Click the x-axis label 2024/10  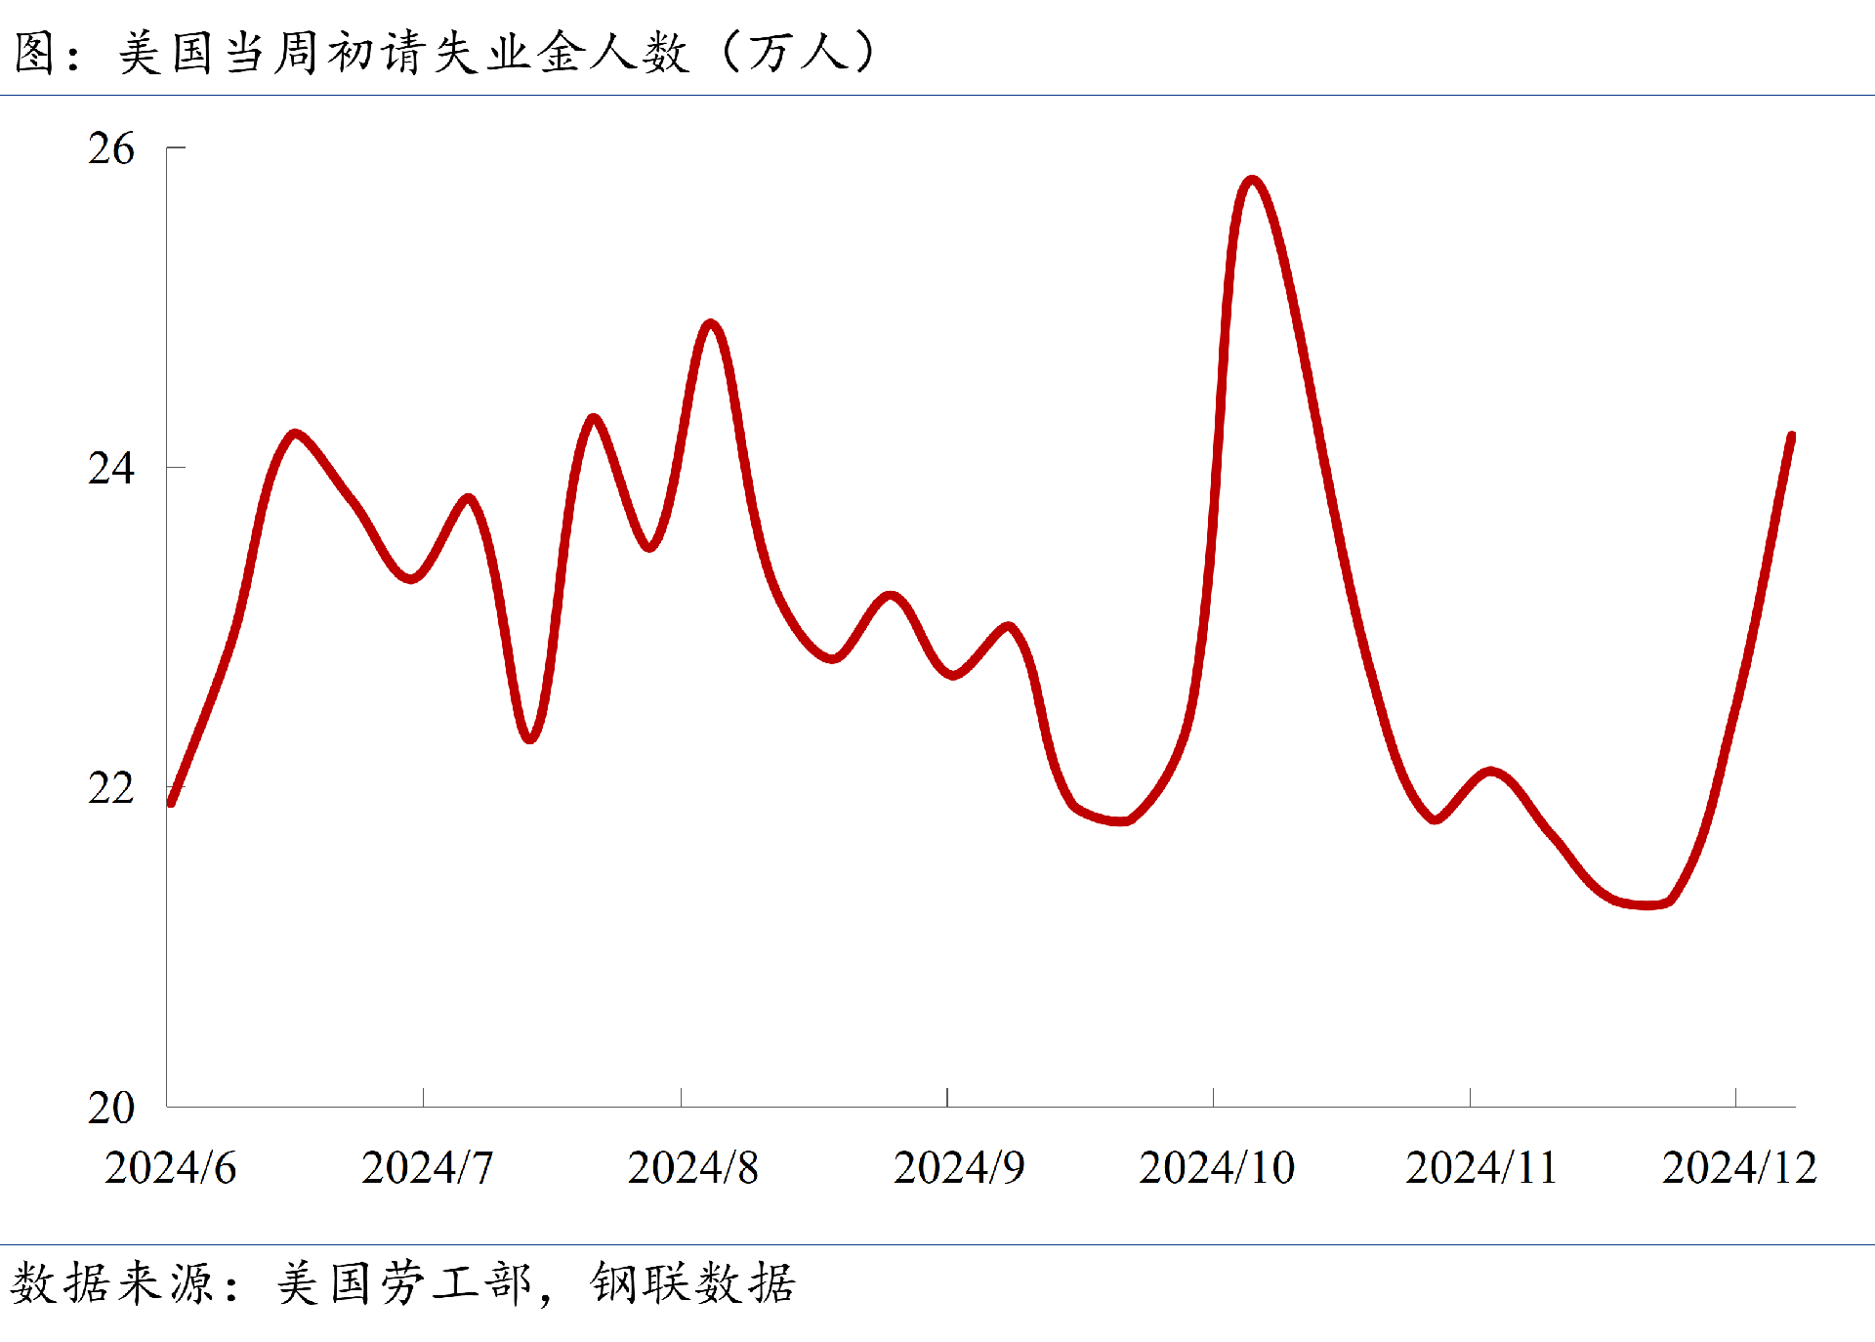[1216, 1168]
